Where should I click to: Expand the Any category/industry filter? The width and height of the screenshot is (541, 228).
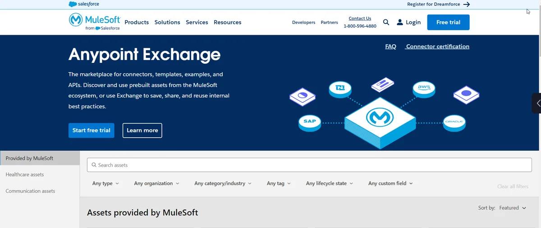click(x=223, y=183)
